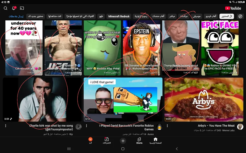
Task: Select the 'ألعاب منصات' filter chip
Action: pyautogui.click(x=158, y=16)
